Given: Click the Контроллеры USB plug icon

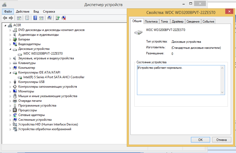Looking at the screenshot, I should [15, 82].
